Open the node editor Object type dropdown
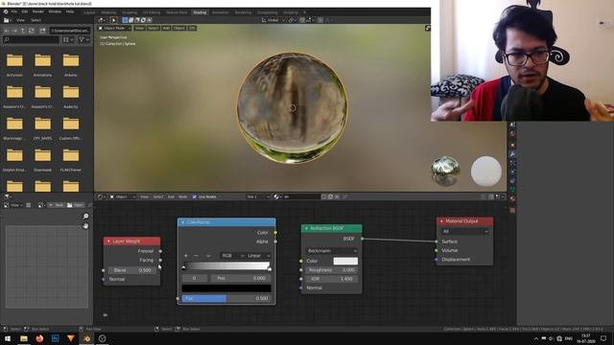The height and width of the screenshot is (345, 614). point(123,196)
